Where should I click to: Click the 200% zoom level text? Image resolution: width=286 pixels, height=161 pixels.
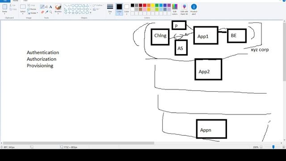click(256, 147)
